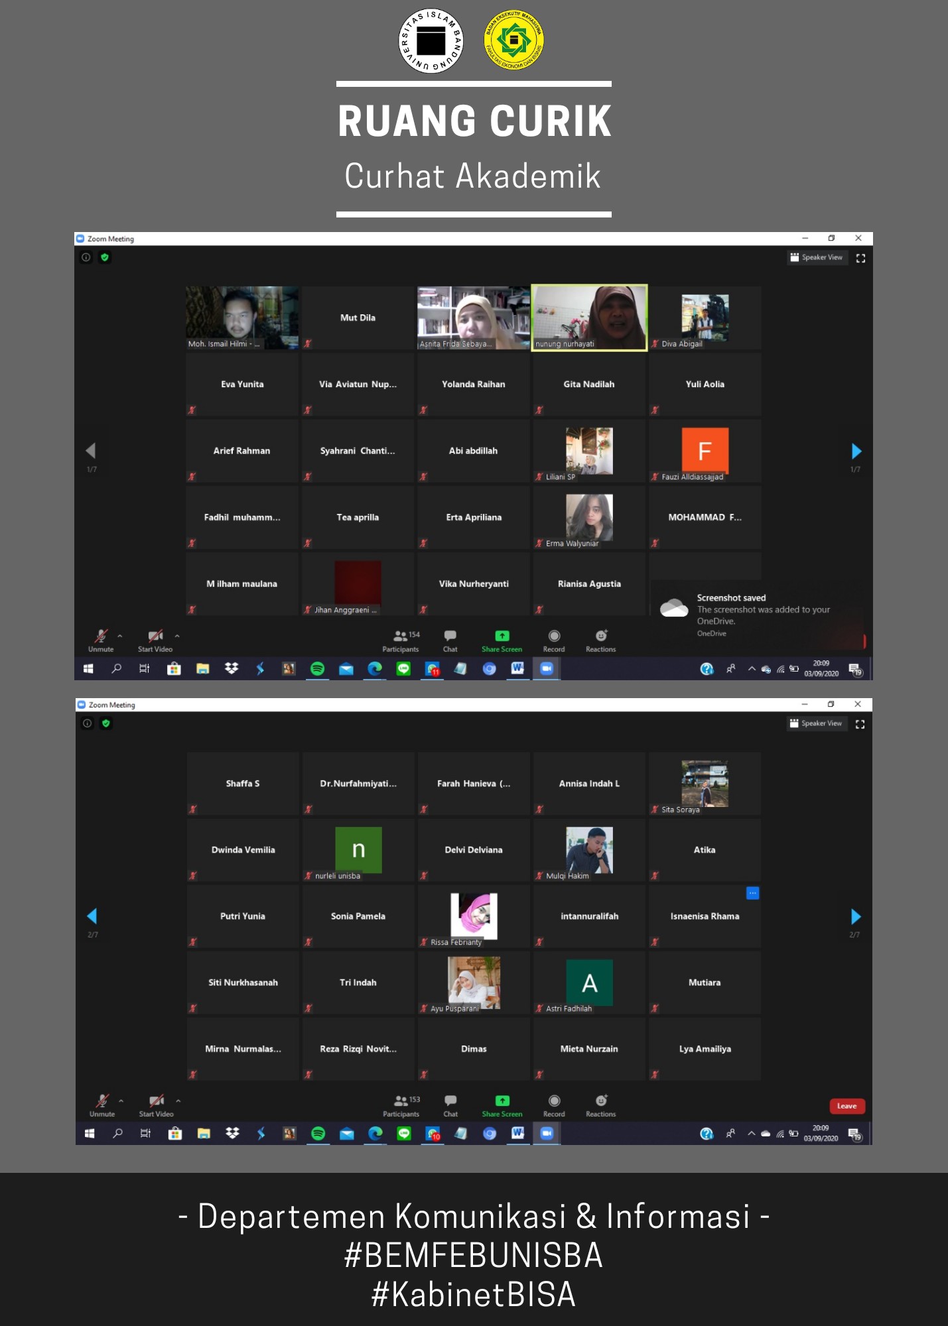Click Yolanda Raihan participant tile
948x1326 pixels.
(x=474, y=384)
